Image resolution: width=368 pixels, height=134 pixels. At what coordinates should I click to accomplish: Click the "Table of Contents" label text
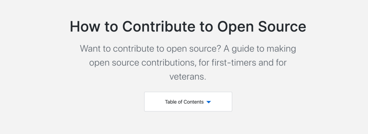184,102
